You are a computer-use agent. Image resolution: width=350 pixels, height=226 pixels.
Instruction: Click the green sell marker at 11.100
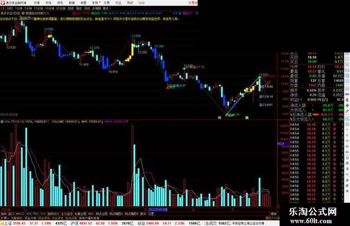(184, 69)
